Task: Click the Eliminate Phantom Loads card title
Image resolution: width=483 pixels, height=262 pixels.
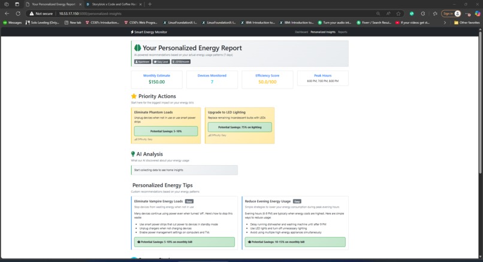Action: (x=153, y=112)
